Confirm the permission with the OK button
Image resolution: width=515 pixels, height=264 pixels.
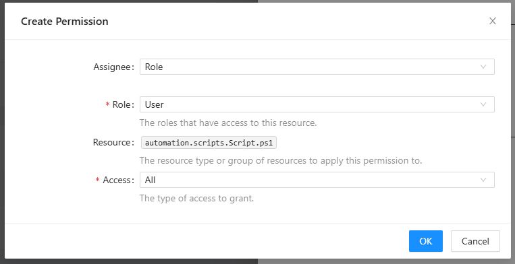coord(426,241)
